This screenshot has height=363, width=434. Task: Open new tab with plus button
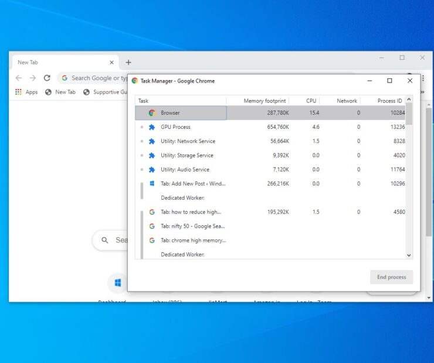tap(128, 63)
